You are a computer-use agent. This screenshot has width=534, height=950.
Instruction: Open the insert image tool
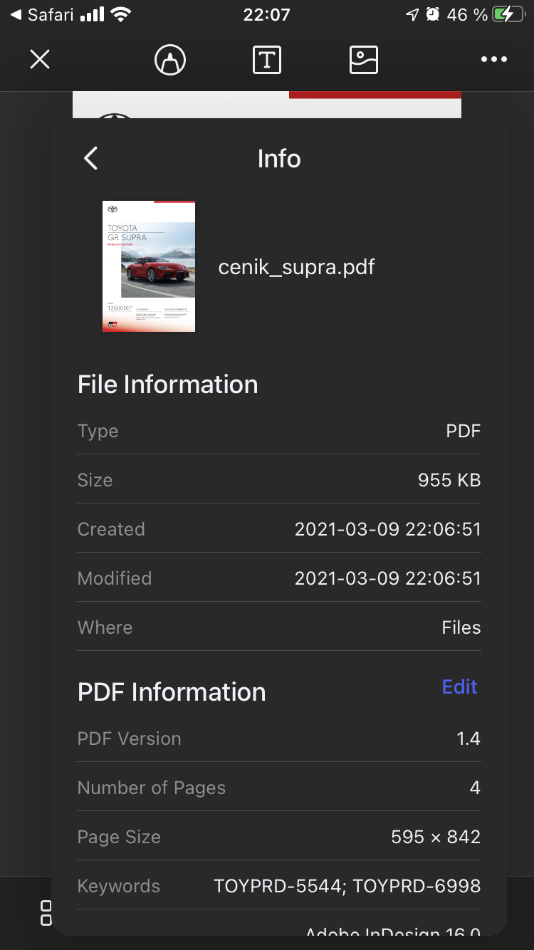(x=364, y=60)
